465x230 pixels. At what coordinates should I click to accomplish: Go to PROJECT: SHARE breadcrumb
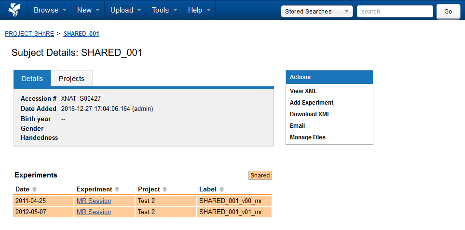point(29,34)
